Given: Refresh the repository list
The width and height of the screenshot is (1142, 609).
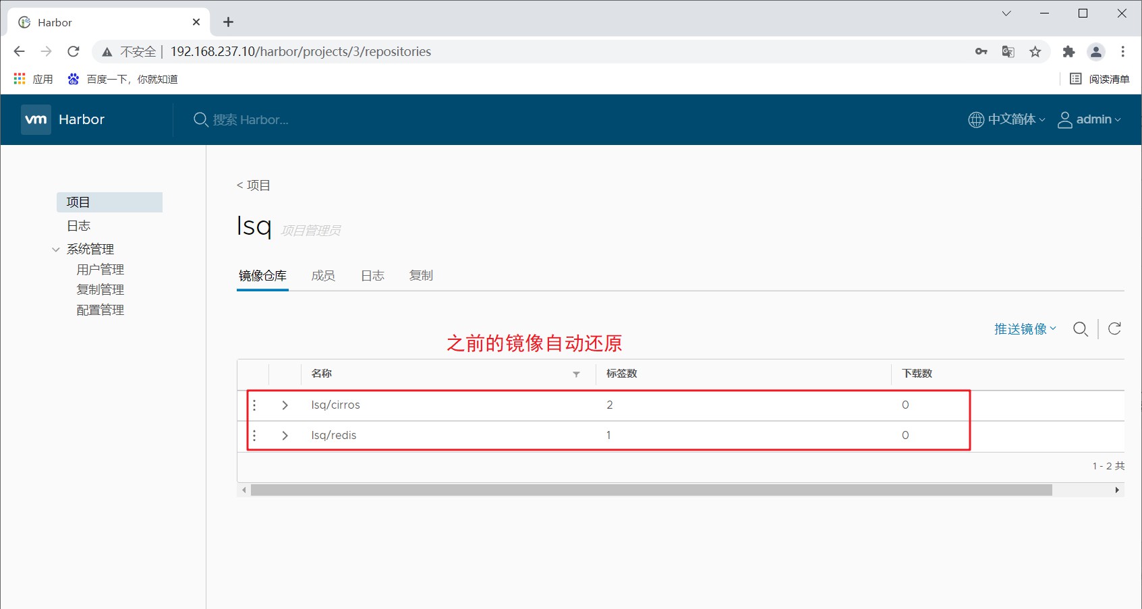Looking at the screenshot, I should tap(1114, 328).
